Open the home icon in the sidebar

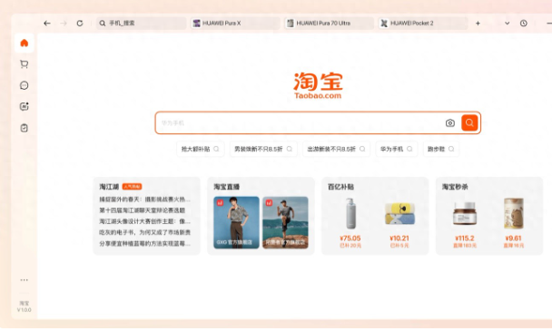click(24, 43)
